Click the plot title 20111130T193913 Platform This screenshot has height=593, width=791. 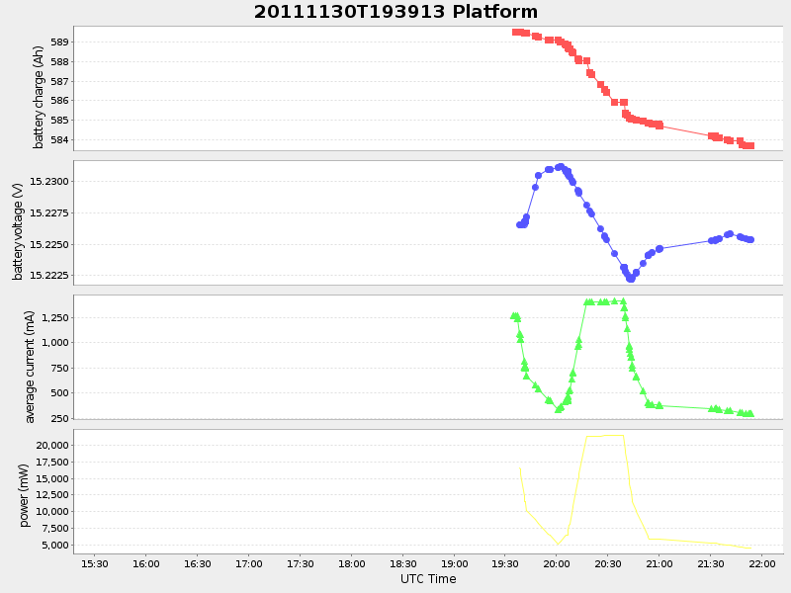tap(394, 12)
